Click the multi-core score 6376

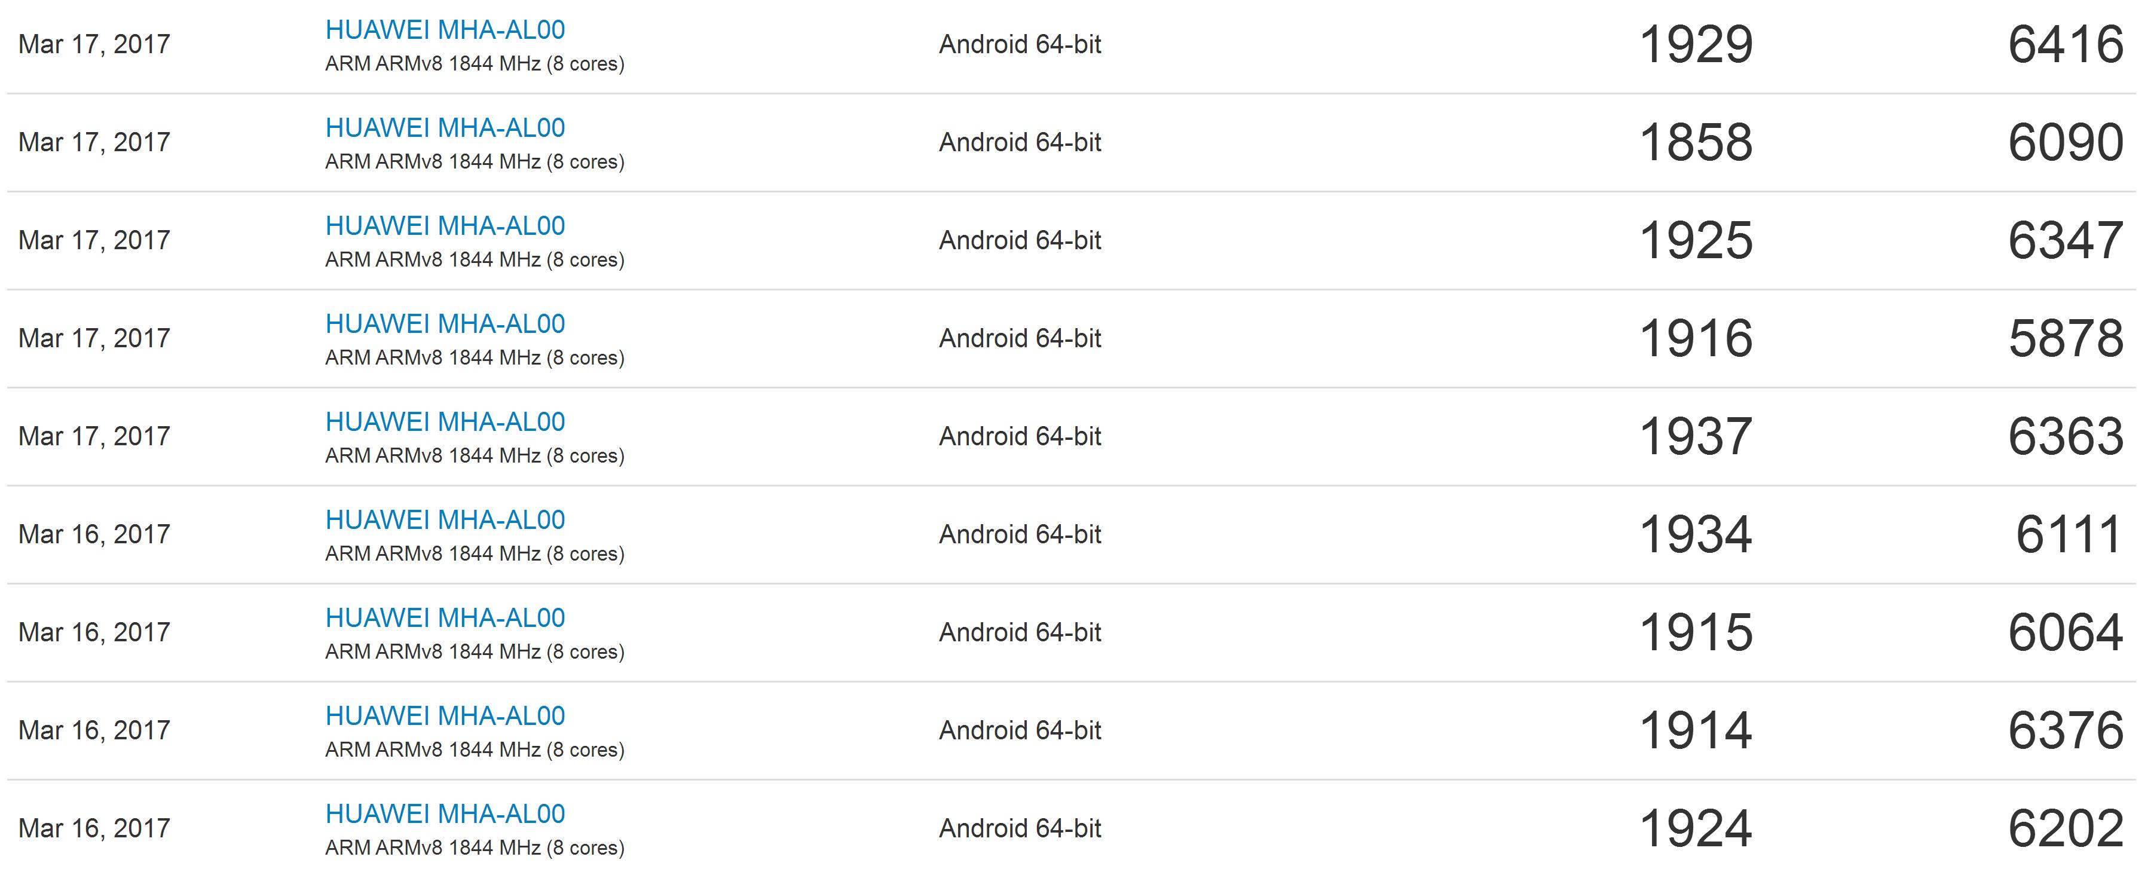pyautogui.click(x=2066, y=731)
